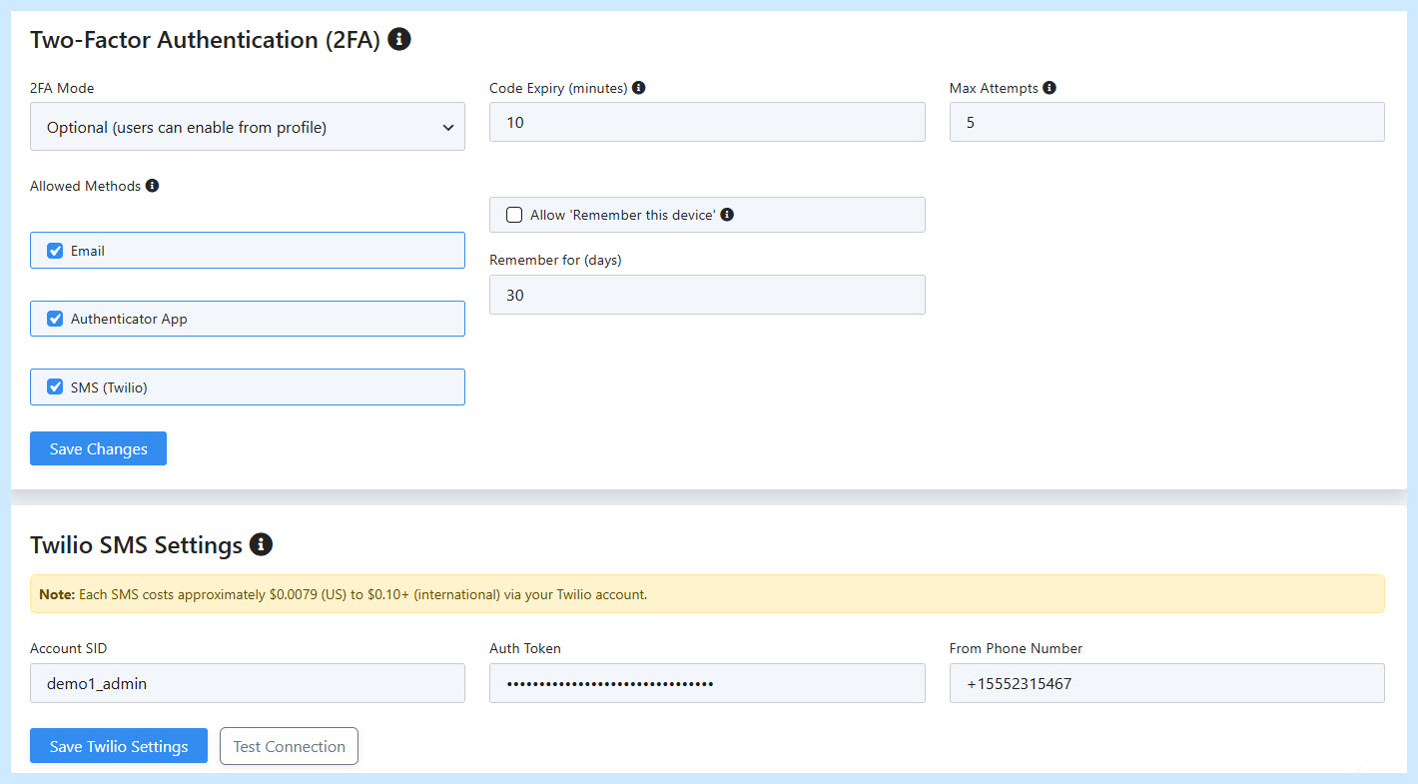
Task: Click the 'Allowed Methods' label text
Action: [x=85, y=186]
